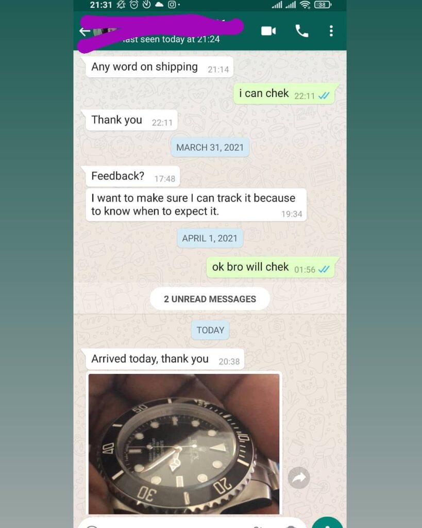
Task: Tap the Instagram icon in status bar
Action: [x=172, y=4]
